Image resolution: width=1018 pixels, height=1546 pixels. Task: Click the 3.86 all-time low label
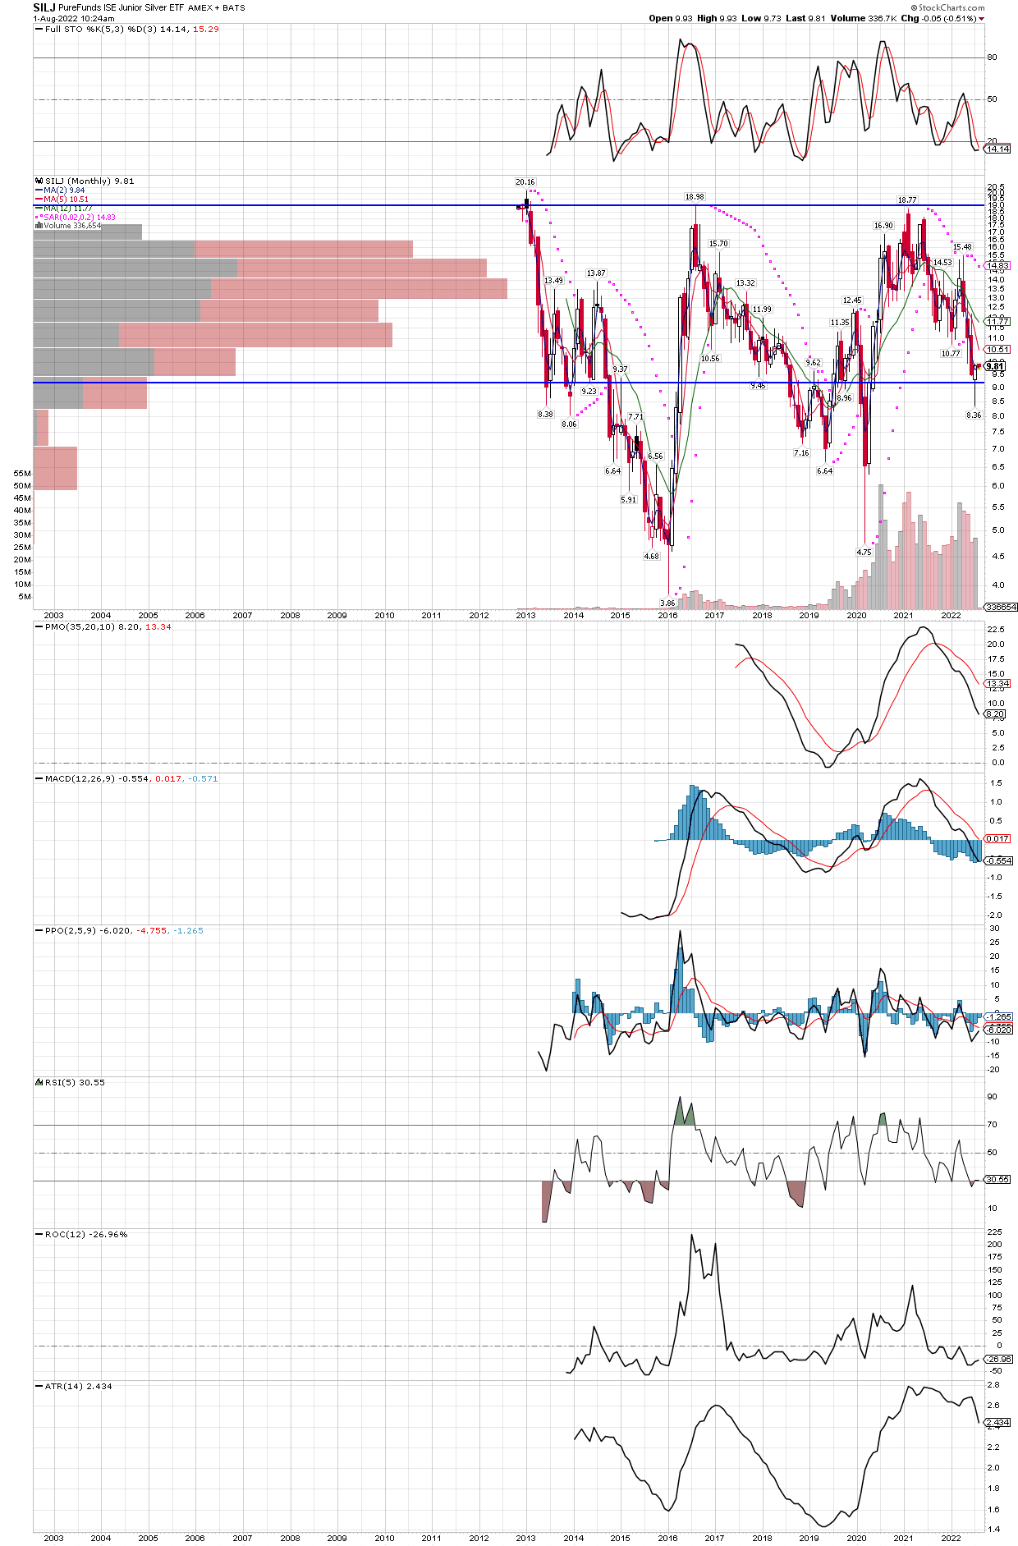coord(667,603)
